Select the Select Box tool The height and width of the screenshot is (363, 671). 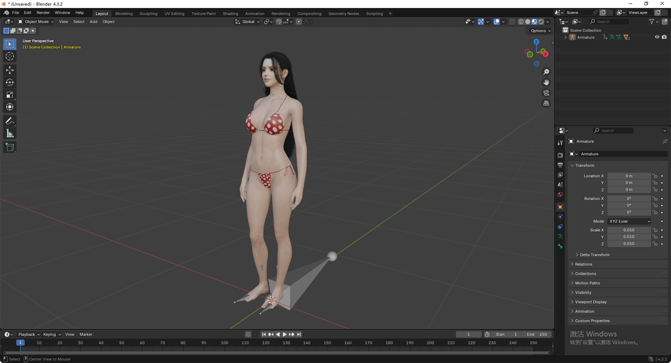tap(10, 44)
